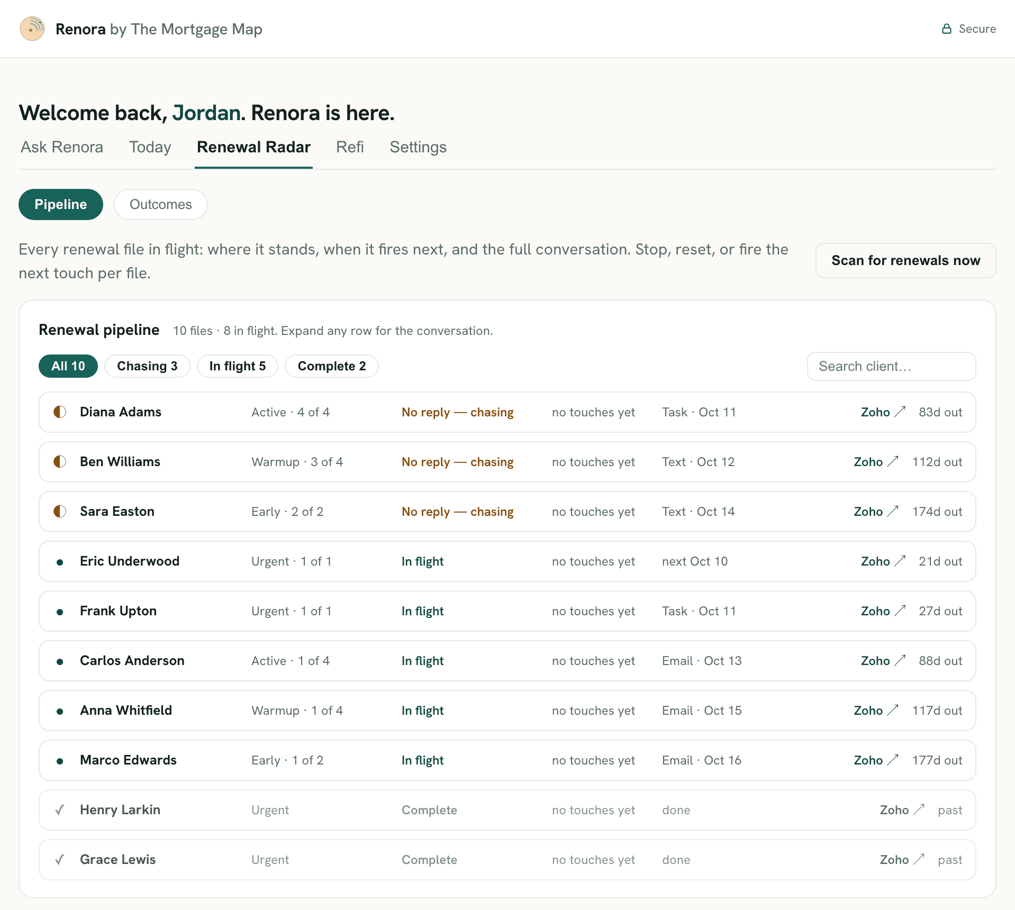This screenshot has width=1015, height=910.
Task: Click Diana Adams' half-circle chasing status icon
Action: point(60,412)
